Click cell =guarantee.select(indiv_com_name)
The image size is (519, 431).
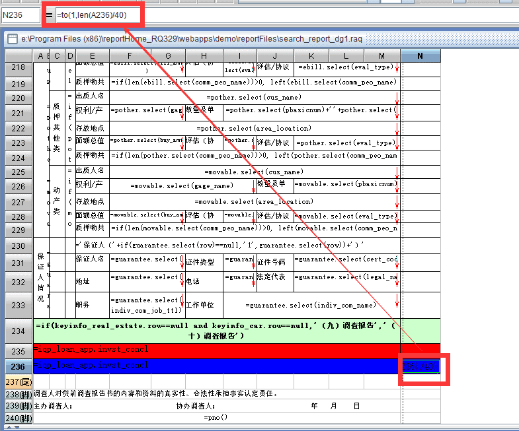[x=311, y=305]
